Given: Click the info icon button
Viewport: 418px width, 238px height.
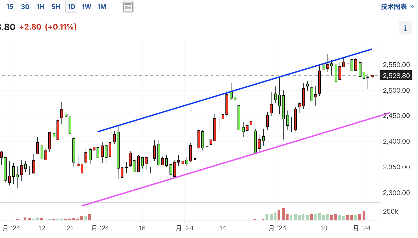Looking at the screenshot, I should 405,28.
